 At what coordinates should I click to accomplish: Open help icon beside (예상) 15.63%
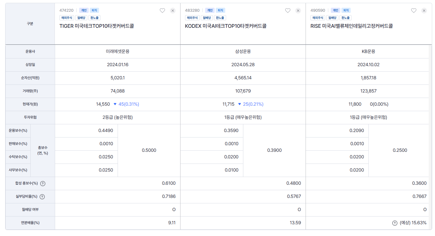[x=395, y=223]
